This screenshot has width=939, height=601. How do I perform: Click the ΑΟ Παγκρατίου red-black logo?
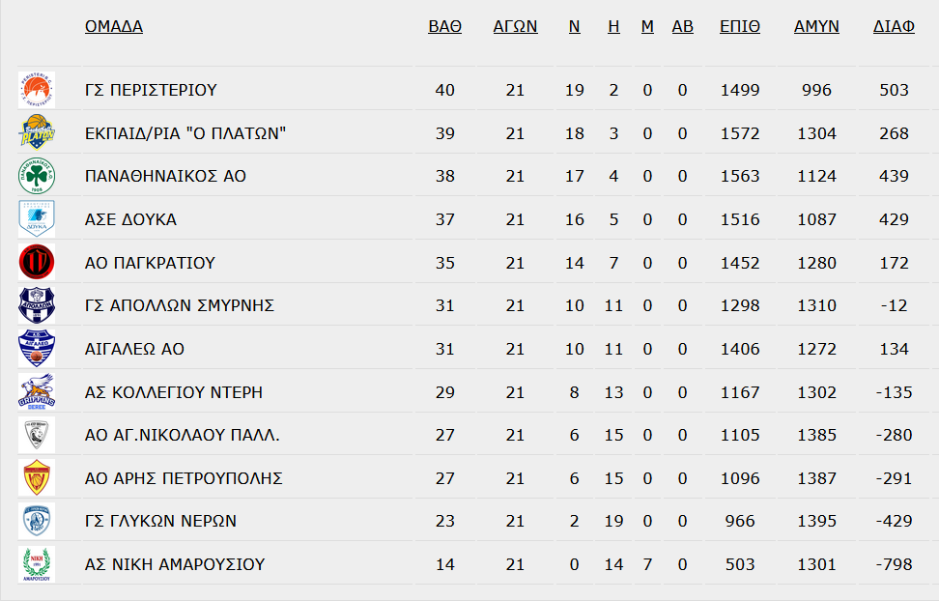tap(37, 262)
